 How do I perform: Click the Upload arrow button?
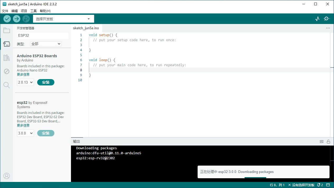[x=17, y=19]
